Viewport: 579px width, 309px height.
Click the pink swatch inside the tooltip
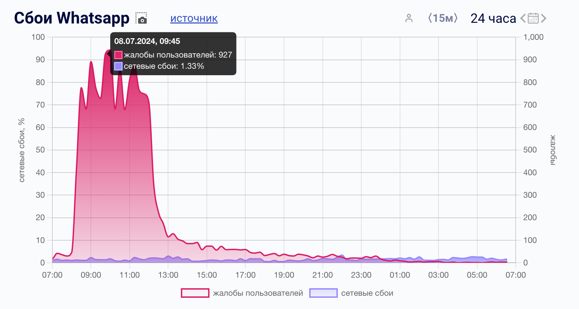(x=118, y=55)
